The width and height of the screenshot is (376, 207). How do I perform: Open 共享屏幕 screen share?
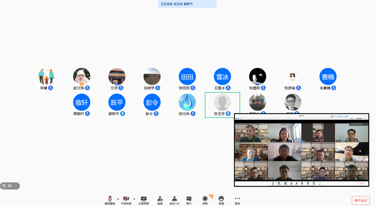point(144,200)
